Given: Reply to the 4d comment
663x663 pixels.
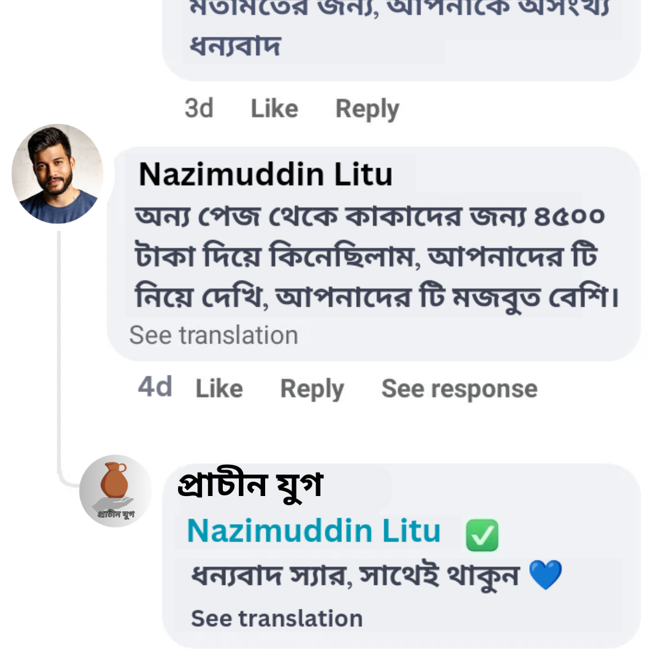Looking at the screenshot, I should tap(311, 388).
